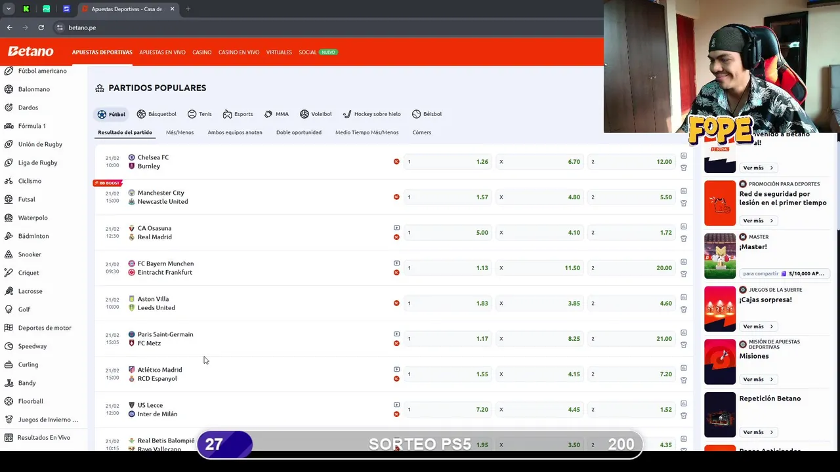Open the Paris Saint-Germain vs FC Metz match
Image resolution: width=840 pixels, height=472 pixels.
[x=165, y=339]
